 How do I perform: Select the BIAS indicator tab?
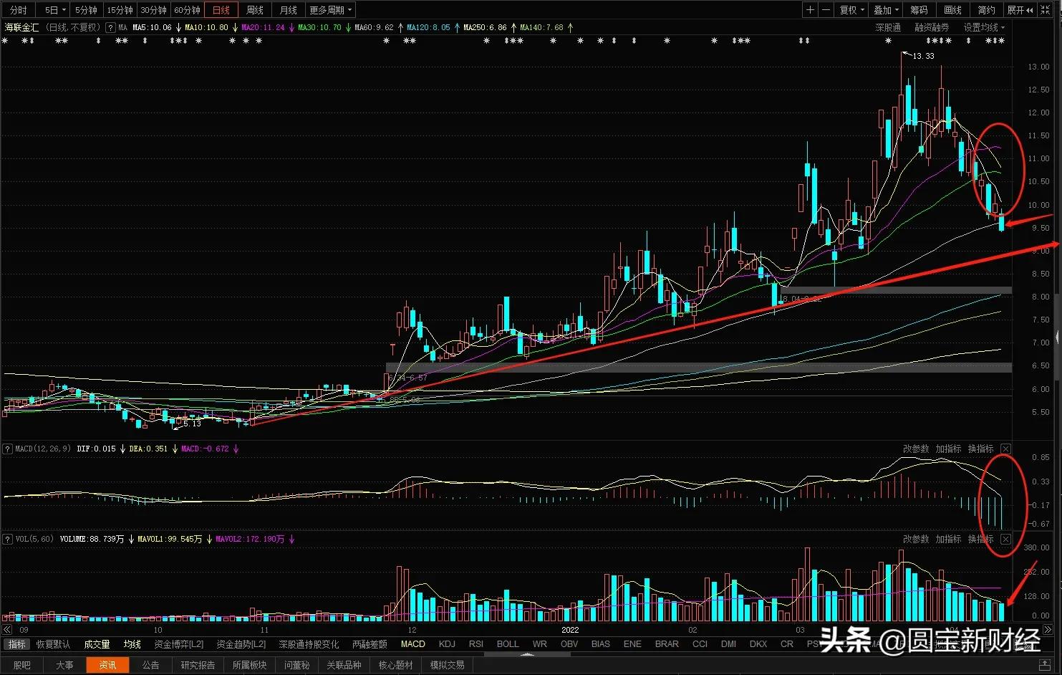point(601,644)
